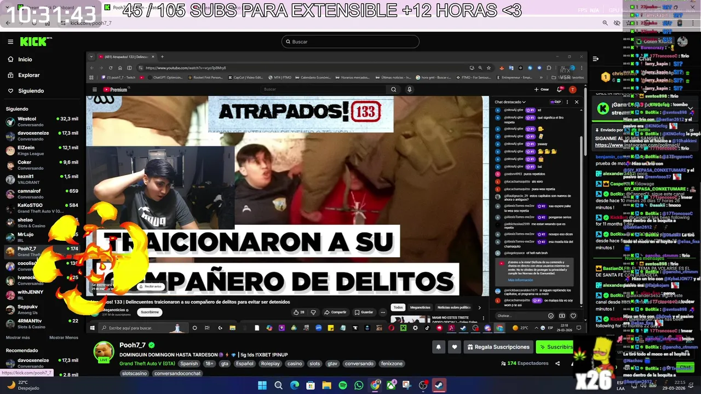This screenshot has height=394, width=701.
Task: Open Microsoft Edge from the taskbar
Action: coord(295,385)
